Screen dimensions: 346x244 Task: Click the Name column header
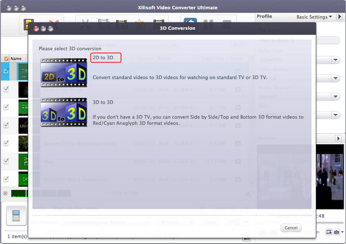pyautogui.click(x=16, y=58)
